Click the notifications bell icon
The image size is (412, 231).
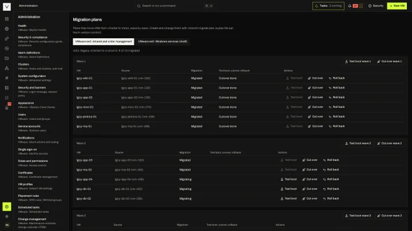point(350,6)
